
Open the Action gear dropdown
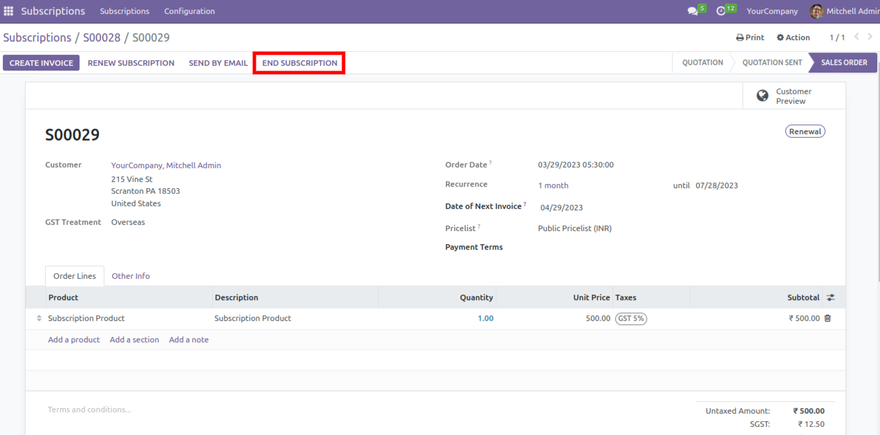pos(793,37)
